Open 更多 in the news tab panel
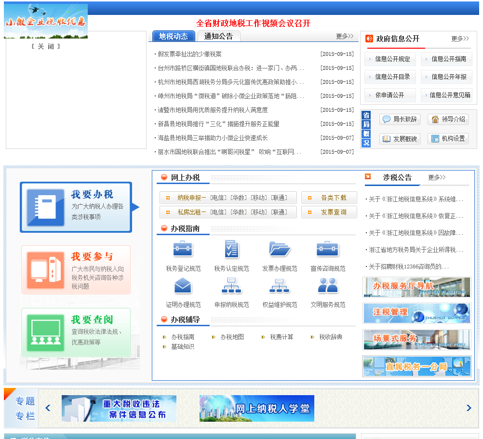Viewport: 483px width, 439px height. tap(344, 36)
